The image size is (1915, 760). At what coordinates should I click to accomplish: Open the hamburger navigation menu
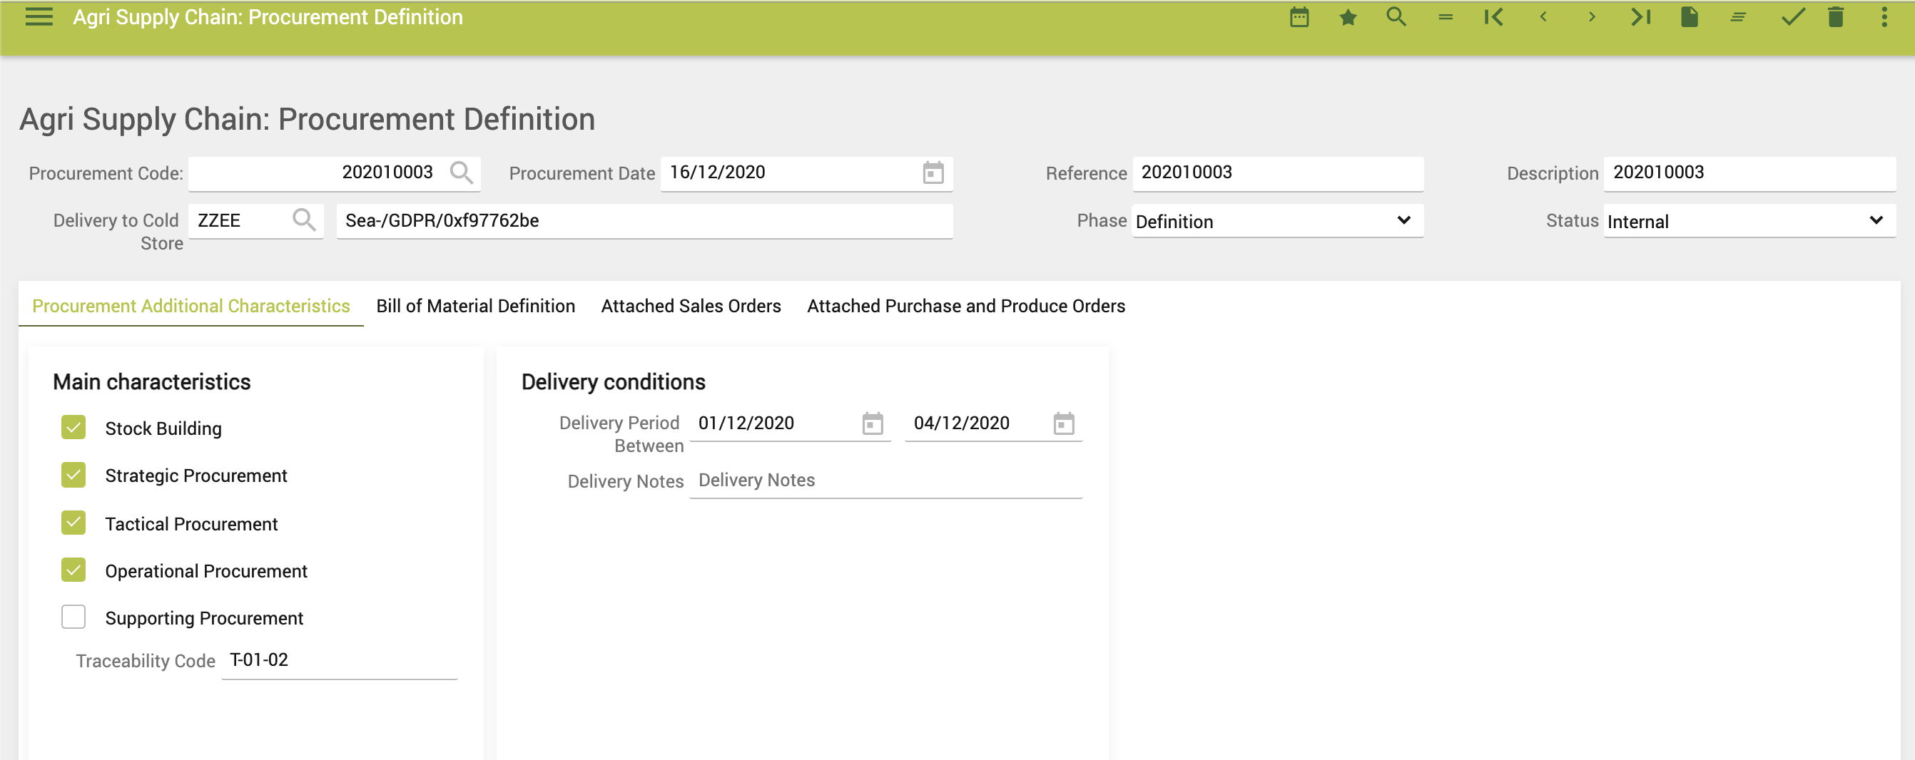click(39, 17)
